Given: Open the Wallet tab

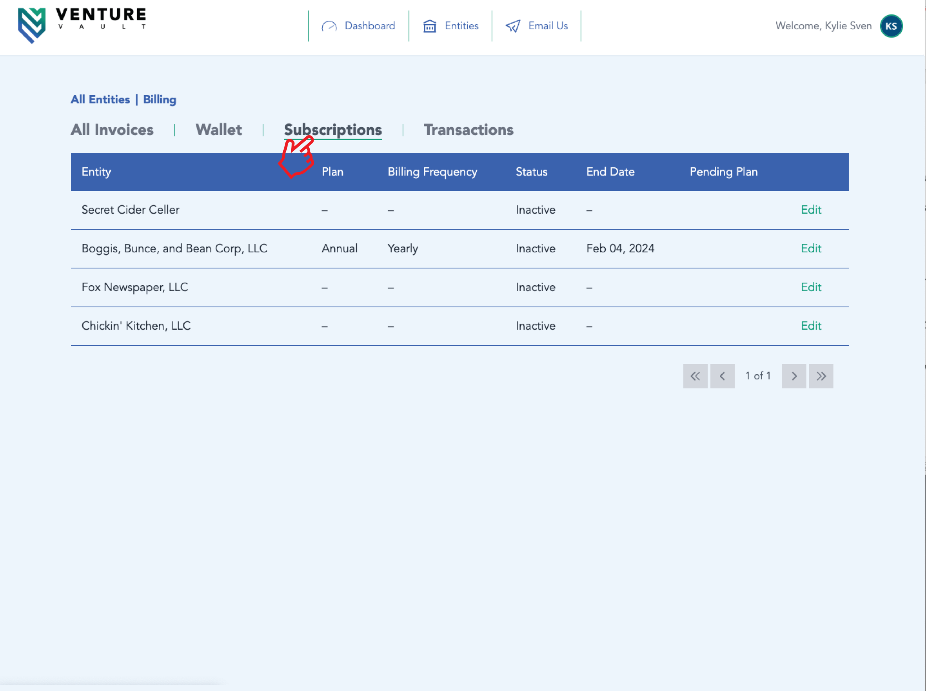Looking at the screenshot, I should tap(218, 130).
